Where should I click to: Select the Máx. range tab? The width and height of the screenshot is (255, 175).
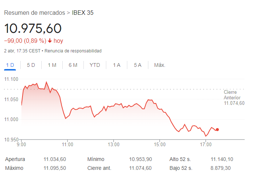click(160, 65)
